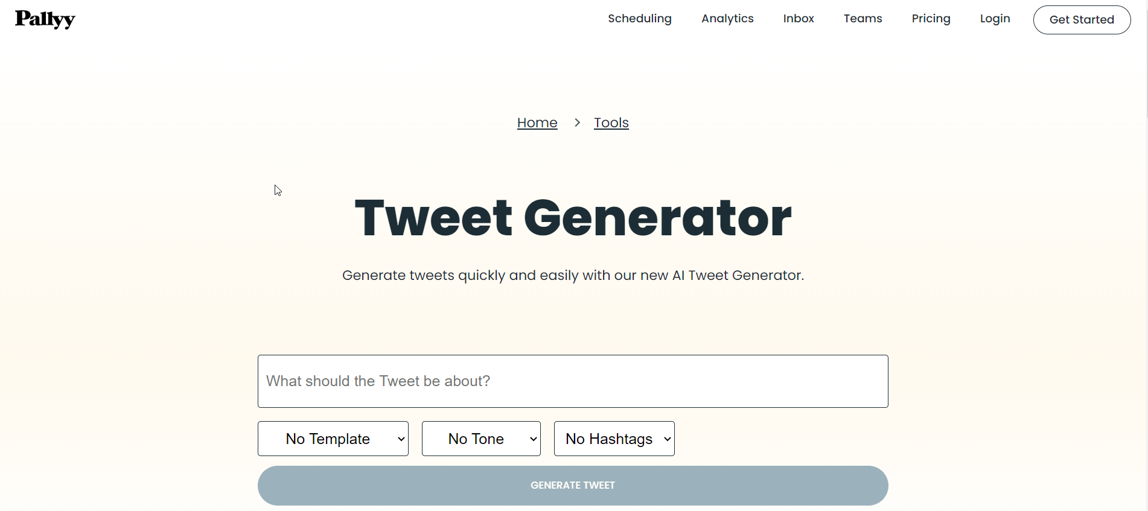Click the Tweet Generator heading

coord(572,218)
